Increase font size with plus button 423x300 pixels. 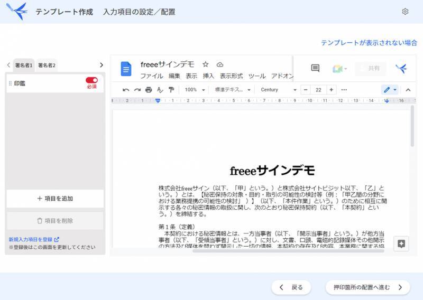tap(332, 90)
